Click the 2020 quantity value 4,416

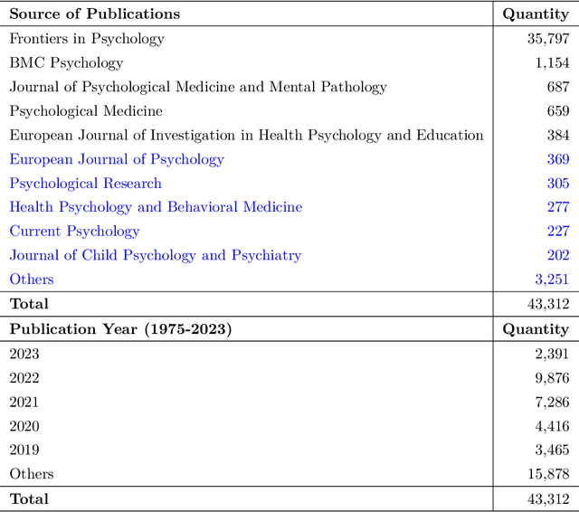point(552,426)
